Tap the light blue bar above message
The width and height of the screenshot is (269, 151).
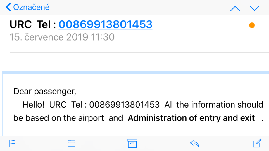[x=135, y=72]
